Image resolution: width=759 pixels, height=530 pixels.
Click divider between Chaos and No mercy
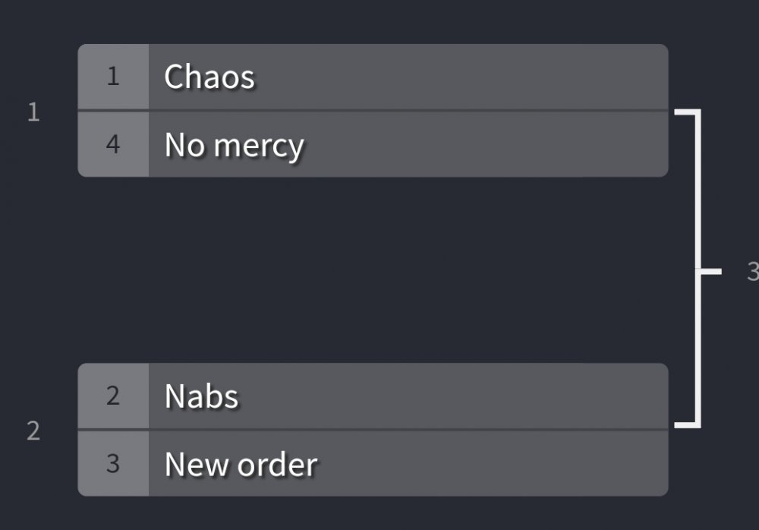[x=372, y=111]
